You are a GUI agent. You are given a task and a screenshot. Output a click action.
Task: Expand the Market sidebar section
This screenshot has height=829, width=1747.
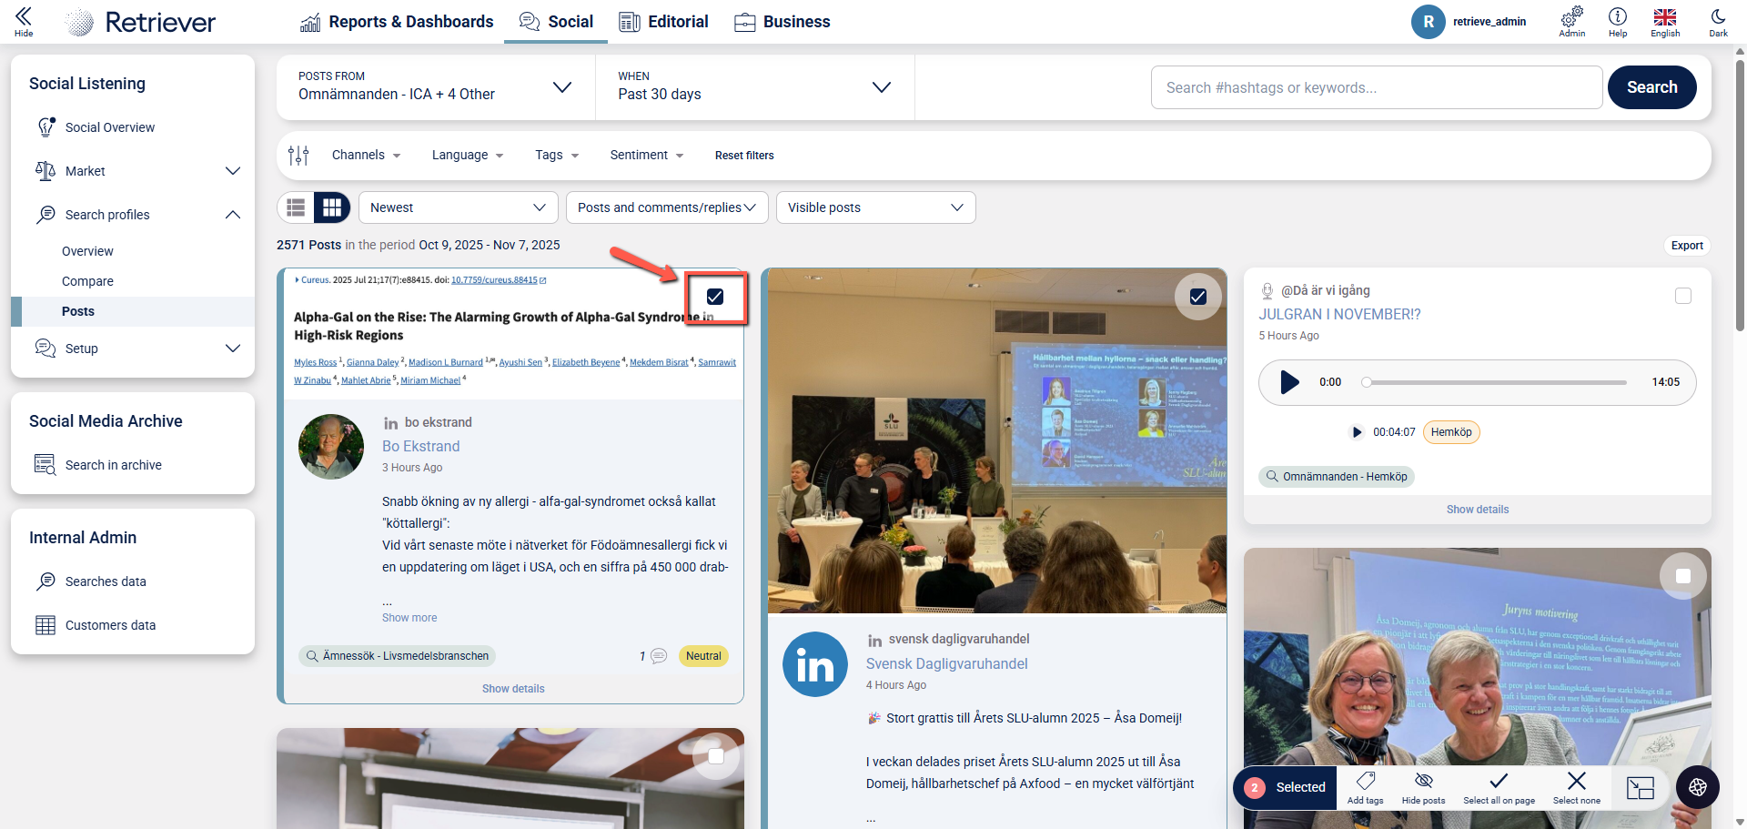pyautogui.click(x=233, y=171)
